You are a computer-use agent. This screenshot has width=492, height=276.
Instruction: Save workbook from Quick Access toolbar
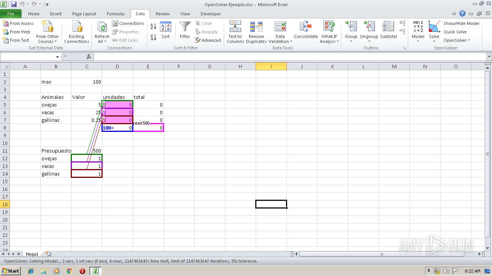click(x=14, y=4)
